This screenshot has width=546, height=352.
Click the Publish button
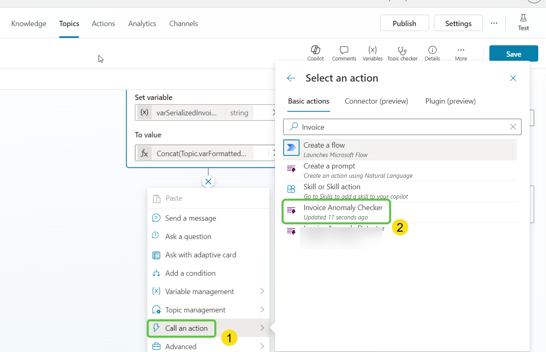pyautogui.click(x=404, y=23)
